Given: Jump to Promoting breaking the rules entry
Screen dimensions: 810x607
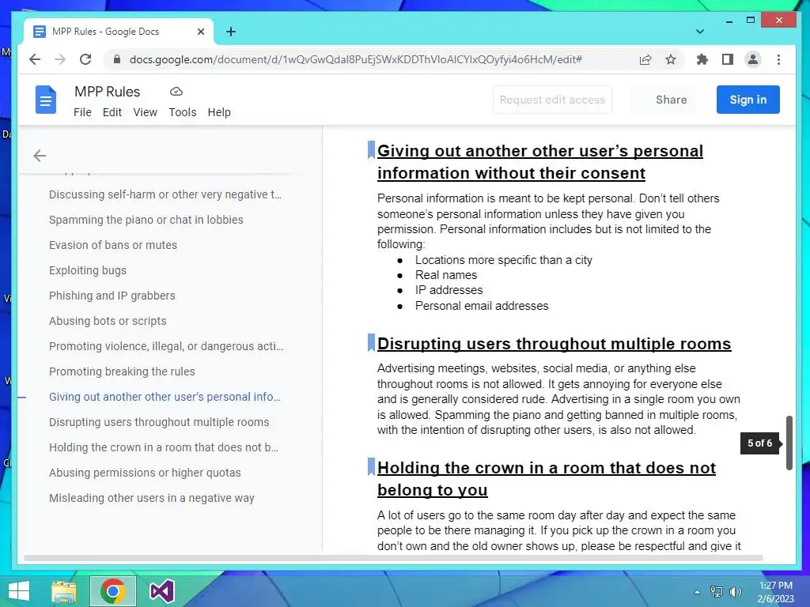Looking at the screenshot, I should 122,371.
